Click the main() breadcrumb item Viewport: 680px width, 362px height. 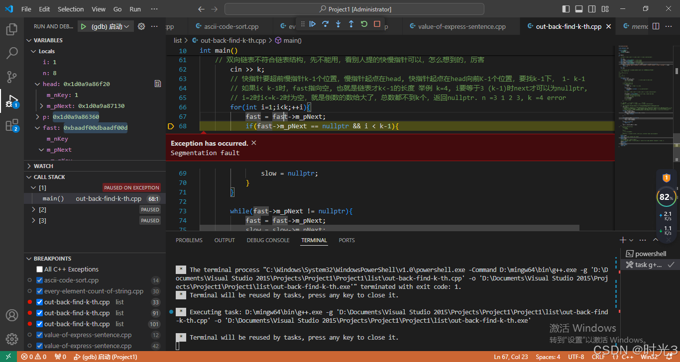pos(288,40)
